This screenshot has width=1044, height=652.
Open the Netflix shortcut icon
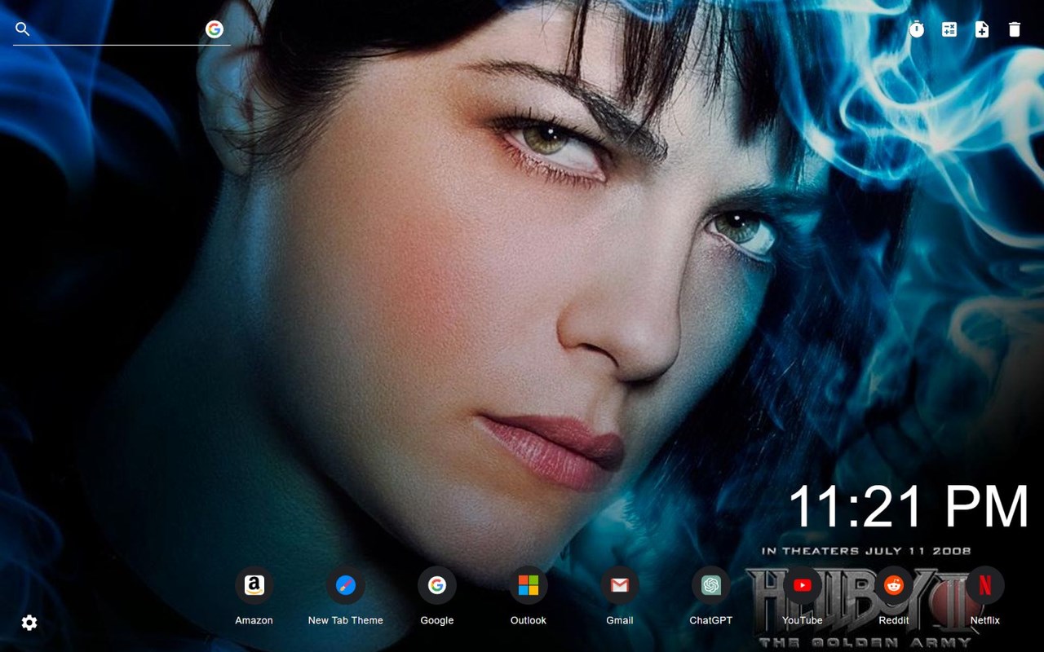tap(985, 585)
